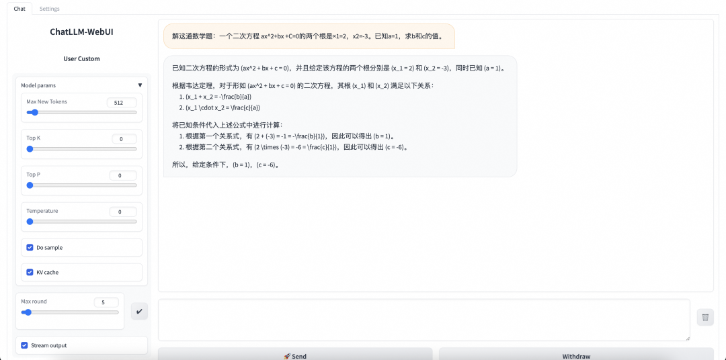Open the Settings tab
This screenshot has height=360, width=726.
[x=50, y=9]
